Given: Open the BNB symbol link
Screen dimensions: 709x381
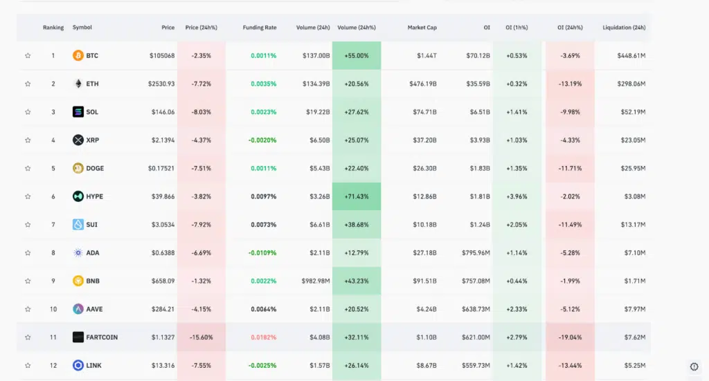Looking at the screenshot, I should 93,281.
